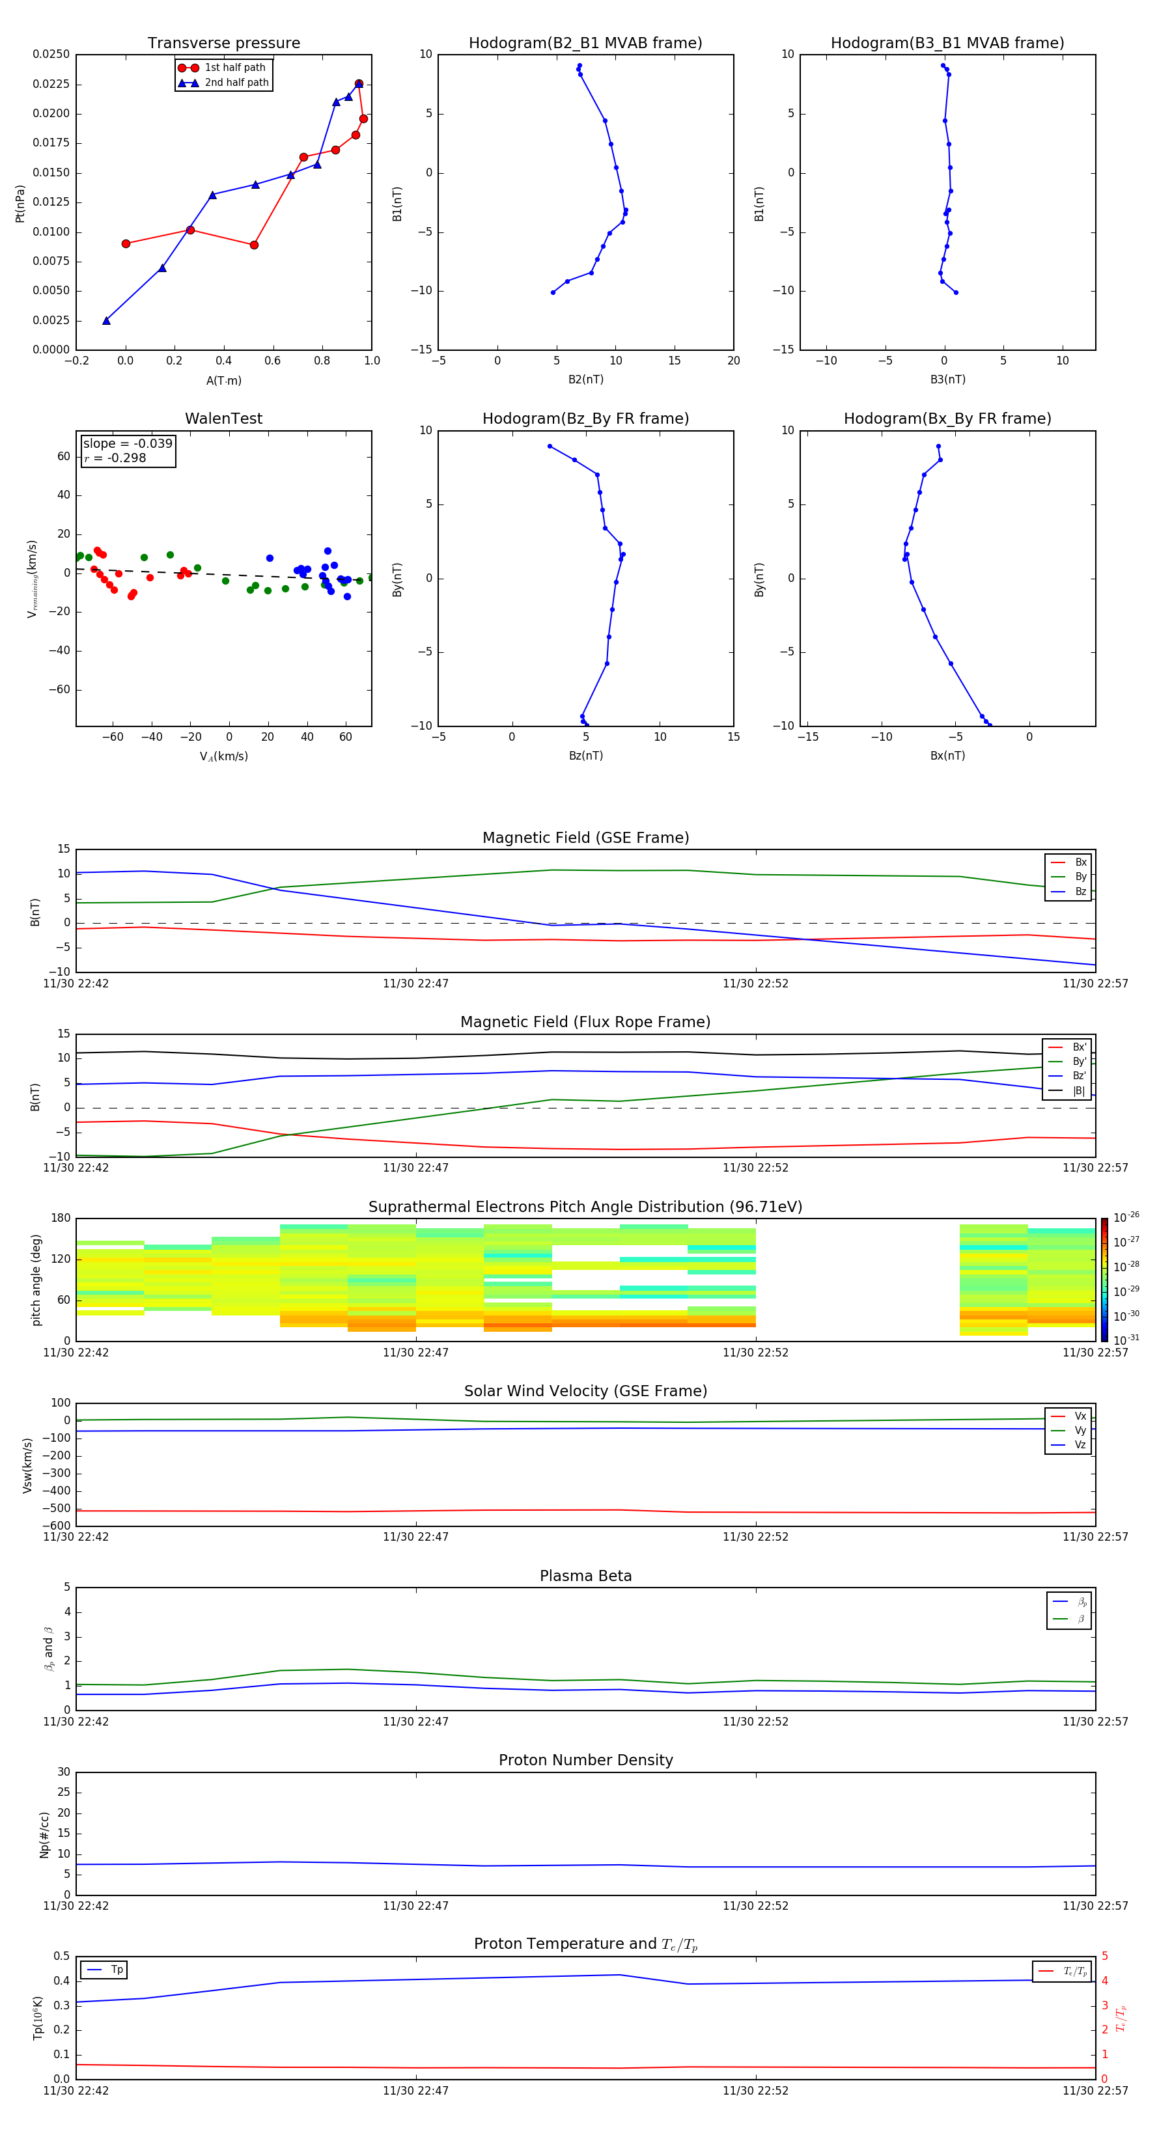Click the 'pitch angle (deg)' y-axis label
The image size is (1172, 2148).
[36, 1280]
